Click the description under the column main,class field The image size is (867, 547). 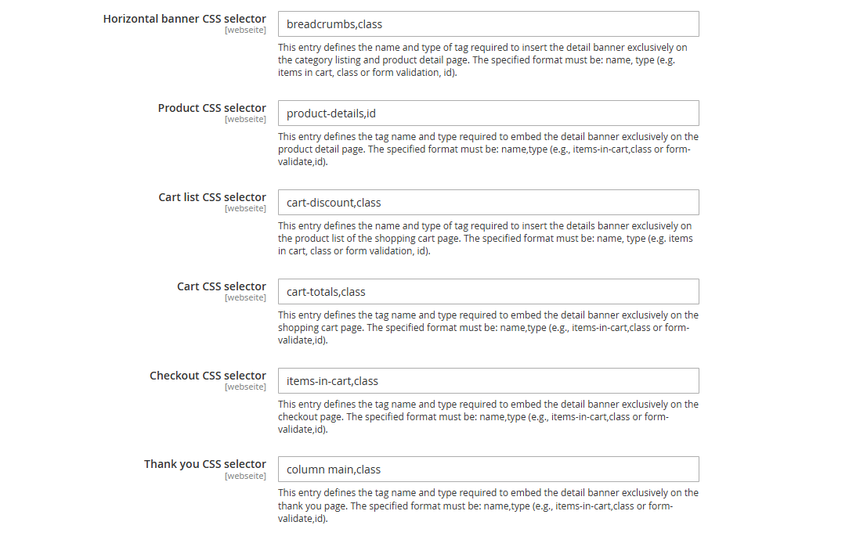click(x=488, y=506)
